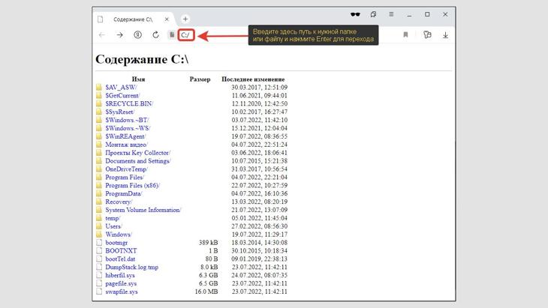Click the folder icon beside ProgramData

click(x=99, y=193)
